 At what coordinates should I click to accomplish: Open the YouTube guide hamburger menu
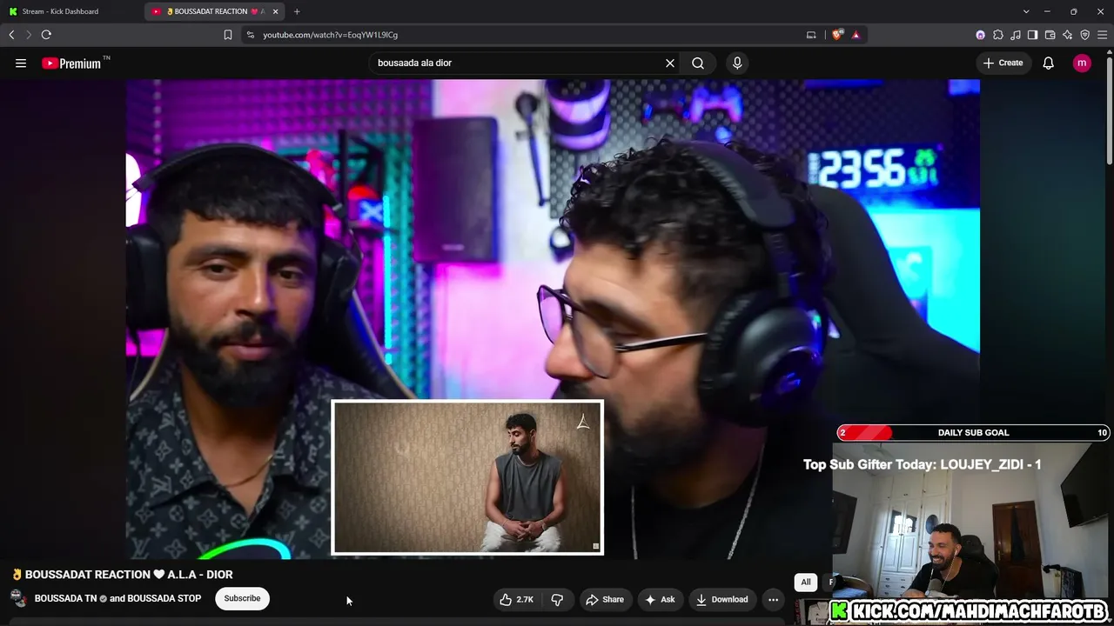coord(21,63)
